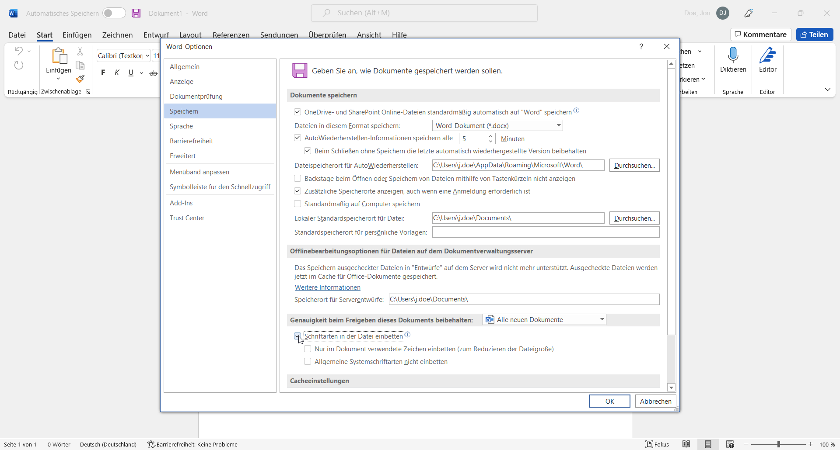Open the Alle neuen Dokumente dropdown

point(601,319)
